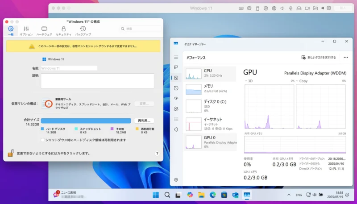Viewport: 357px width, 204px height.
Task: Open the Task Manager settings gear
Action: [176, 180]
